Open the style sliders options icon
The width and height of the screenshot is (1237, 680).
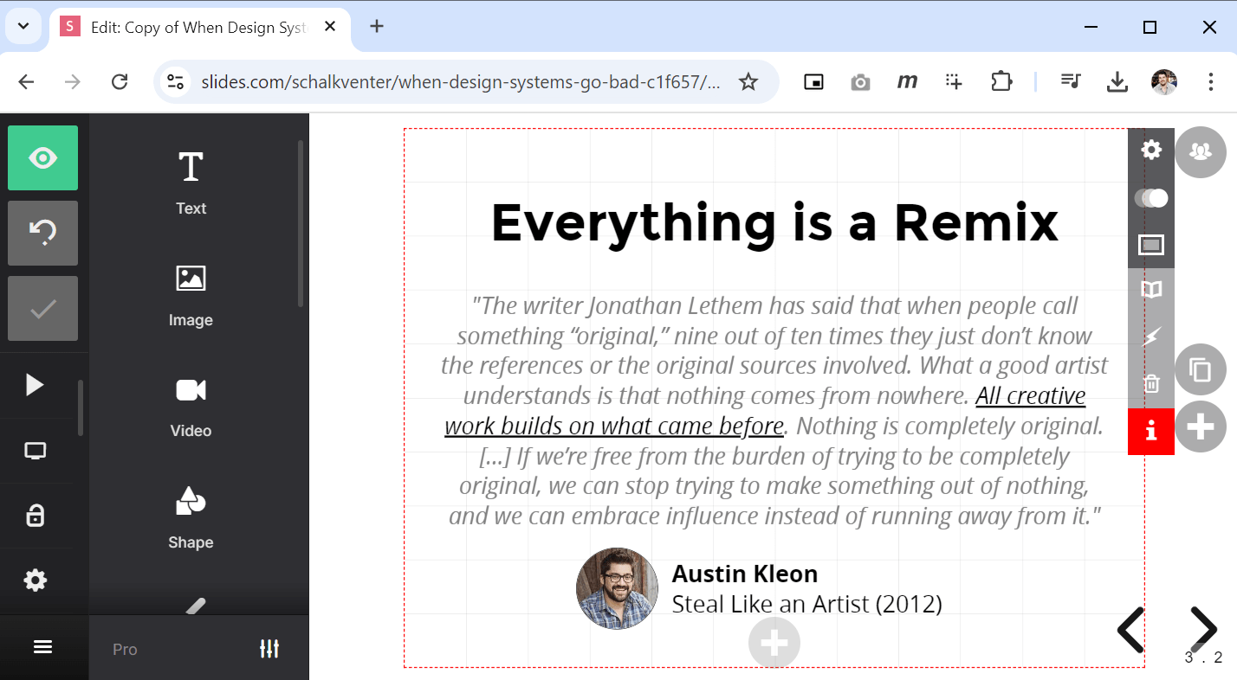pyautogui.click(x=269, y=648)
